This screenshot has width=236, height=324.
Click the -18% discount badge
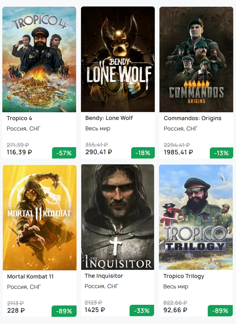[143, 153]
